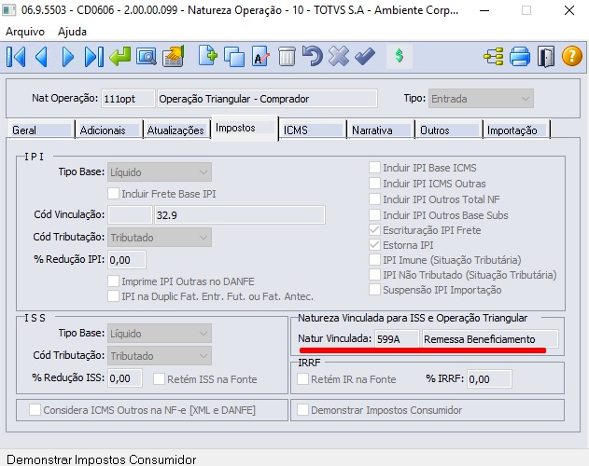This screenshot has height=466, width=589.
Task: Delete record with trash can icon
Action: (x=287, y=57)
